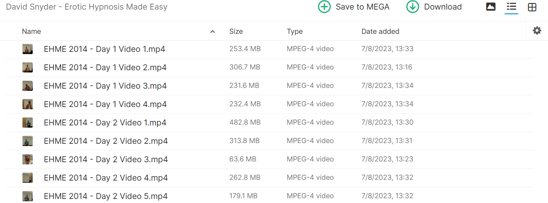The image size is (548, 203).
Task: Select file EHME 2014 - Day 2 Video 1.mp4
Action: coord(105,122)
